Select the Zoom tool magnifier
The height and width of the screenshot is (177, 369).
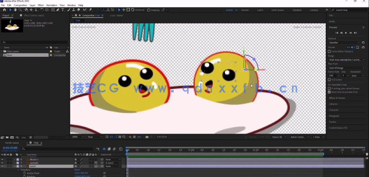click(20, 10)
